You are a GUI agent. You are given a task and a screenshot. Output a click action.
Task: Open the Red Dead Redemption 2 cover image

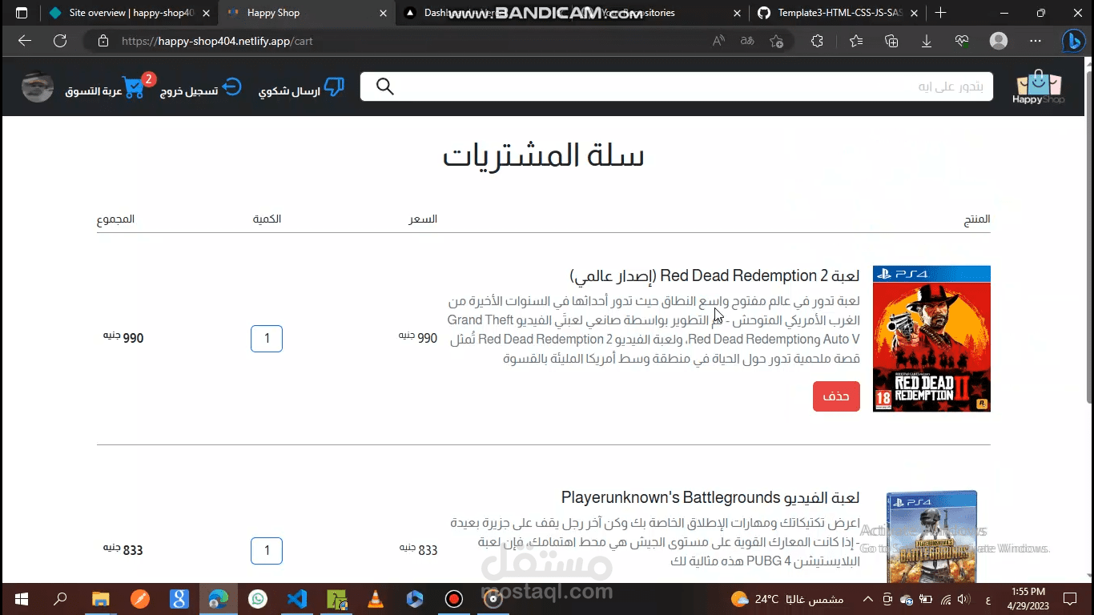point(931,339)
